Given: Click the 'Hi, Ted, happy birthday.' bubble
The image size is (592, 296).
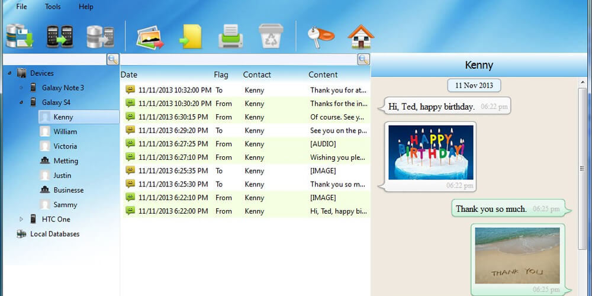Looking at the screenshot, I should [x=445, y=107].
